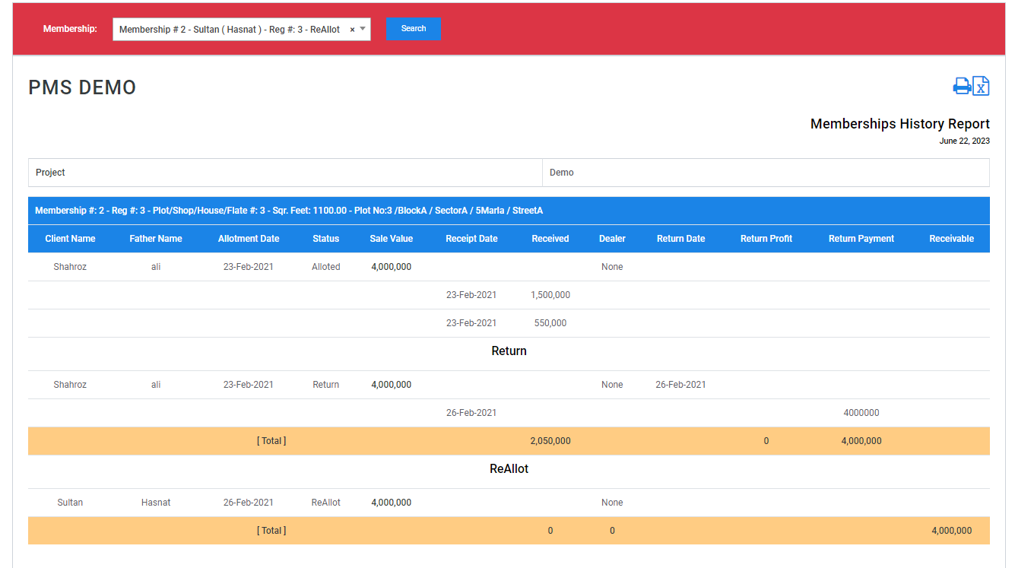This screenshot has width=1015, height=568.
Task: Select the return date 26-Feb-2021 cell
Action: (x=680, y=385)
